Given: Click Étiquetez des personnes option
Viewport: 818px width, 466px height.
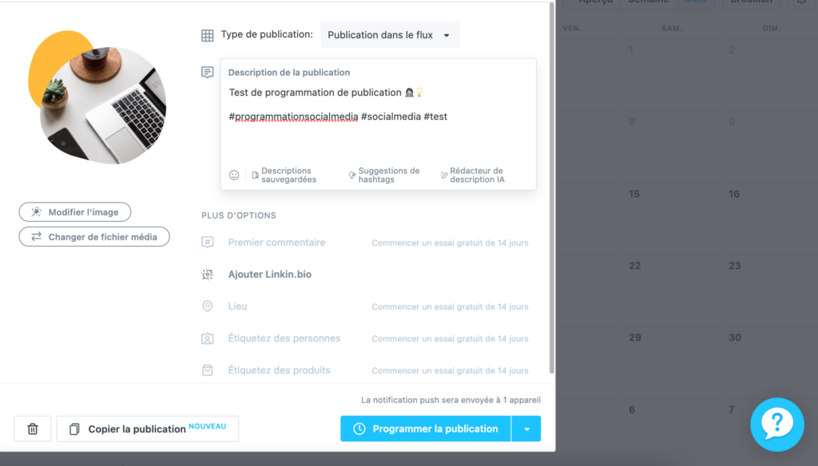Looking at the screenshot, I should [284, 338].
